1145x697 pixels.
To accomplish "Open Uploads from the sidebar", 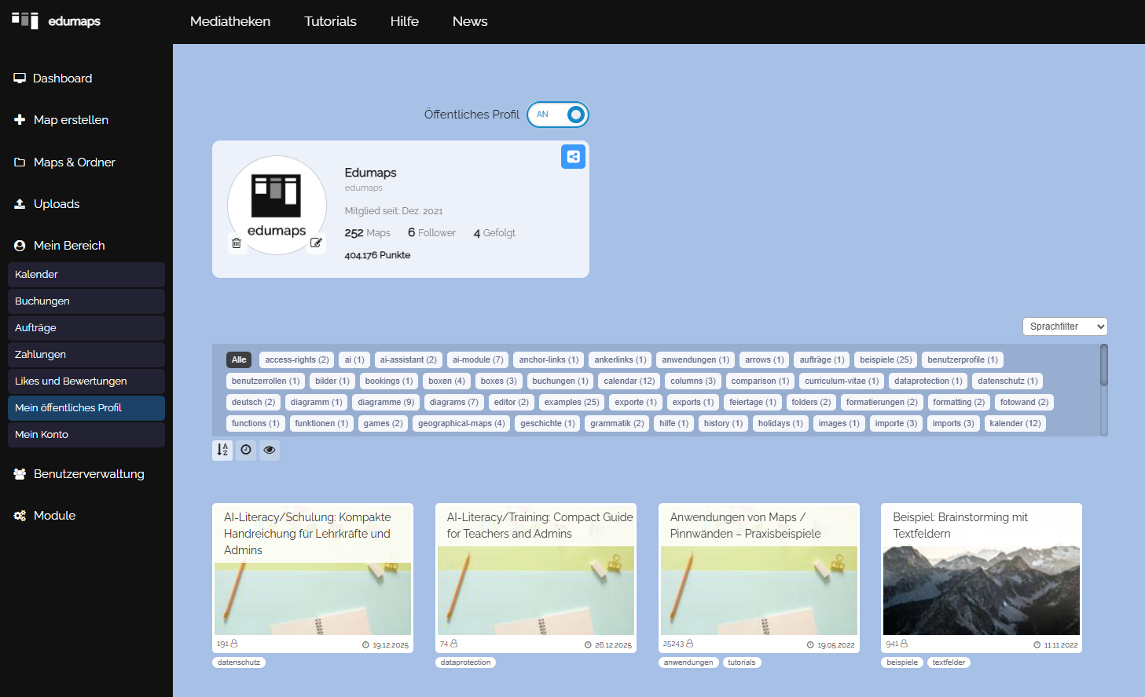I will (x=57, y=204).
